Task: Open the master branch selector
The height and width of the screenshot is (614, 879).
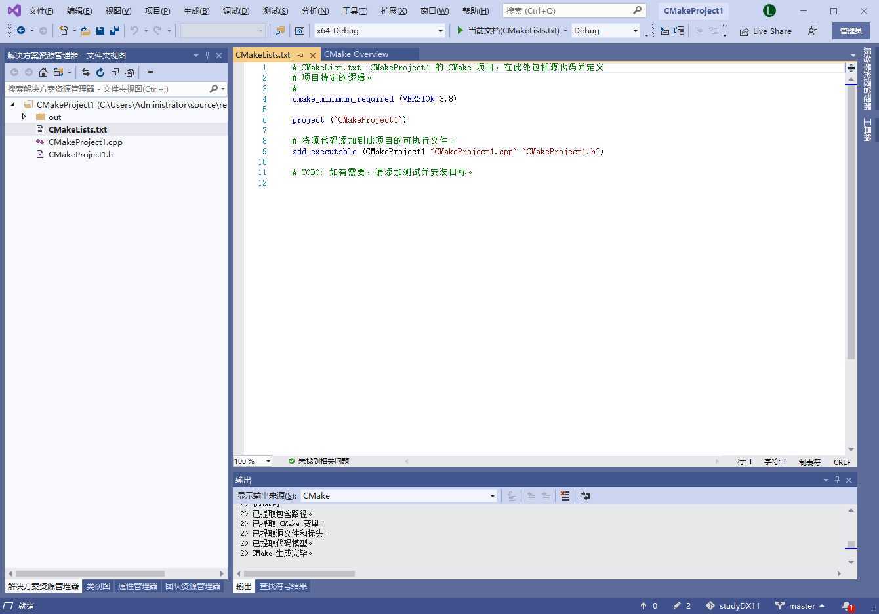Action: tap(800, 606)
